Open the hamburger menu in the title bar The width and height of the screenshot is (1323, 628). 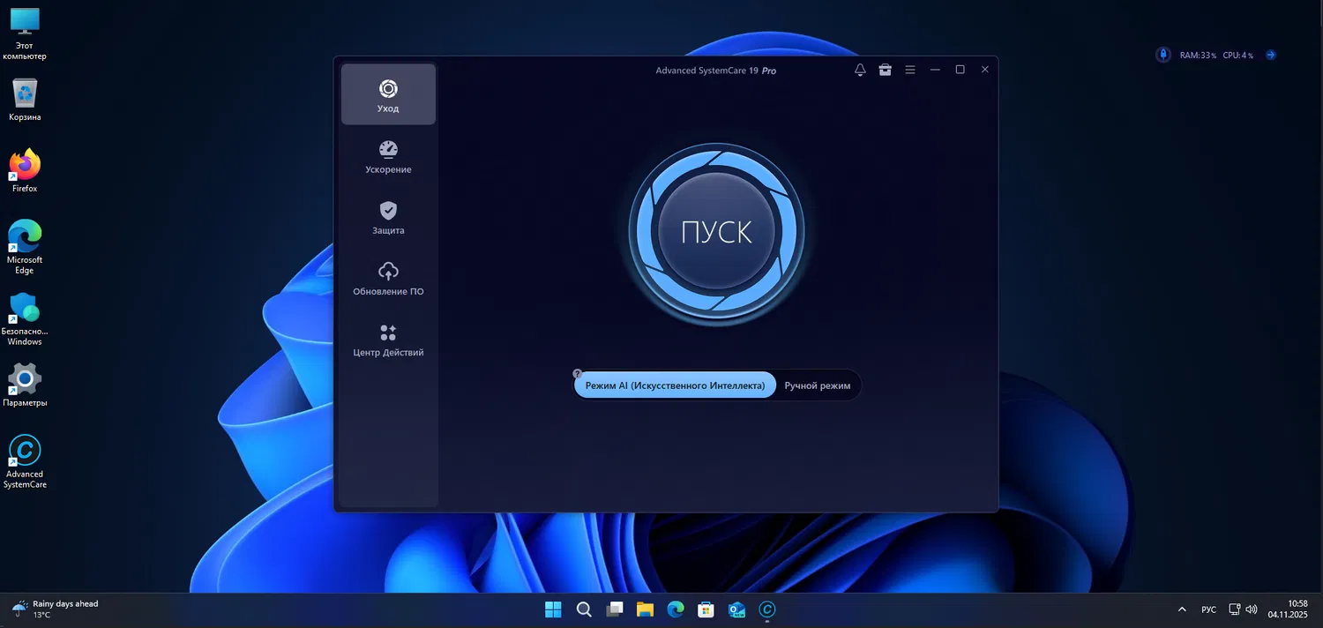pos(909,69)
